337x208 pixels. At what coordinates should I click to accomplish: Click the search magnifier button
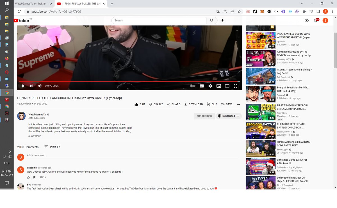point(212,20)
